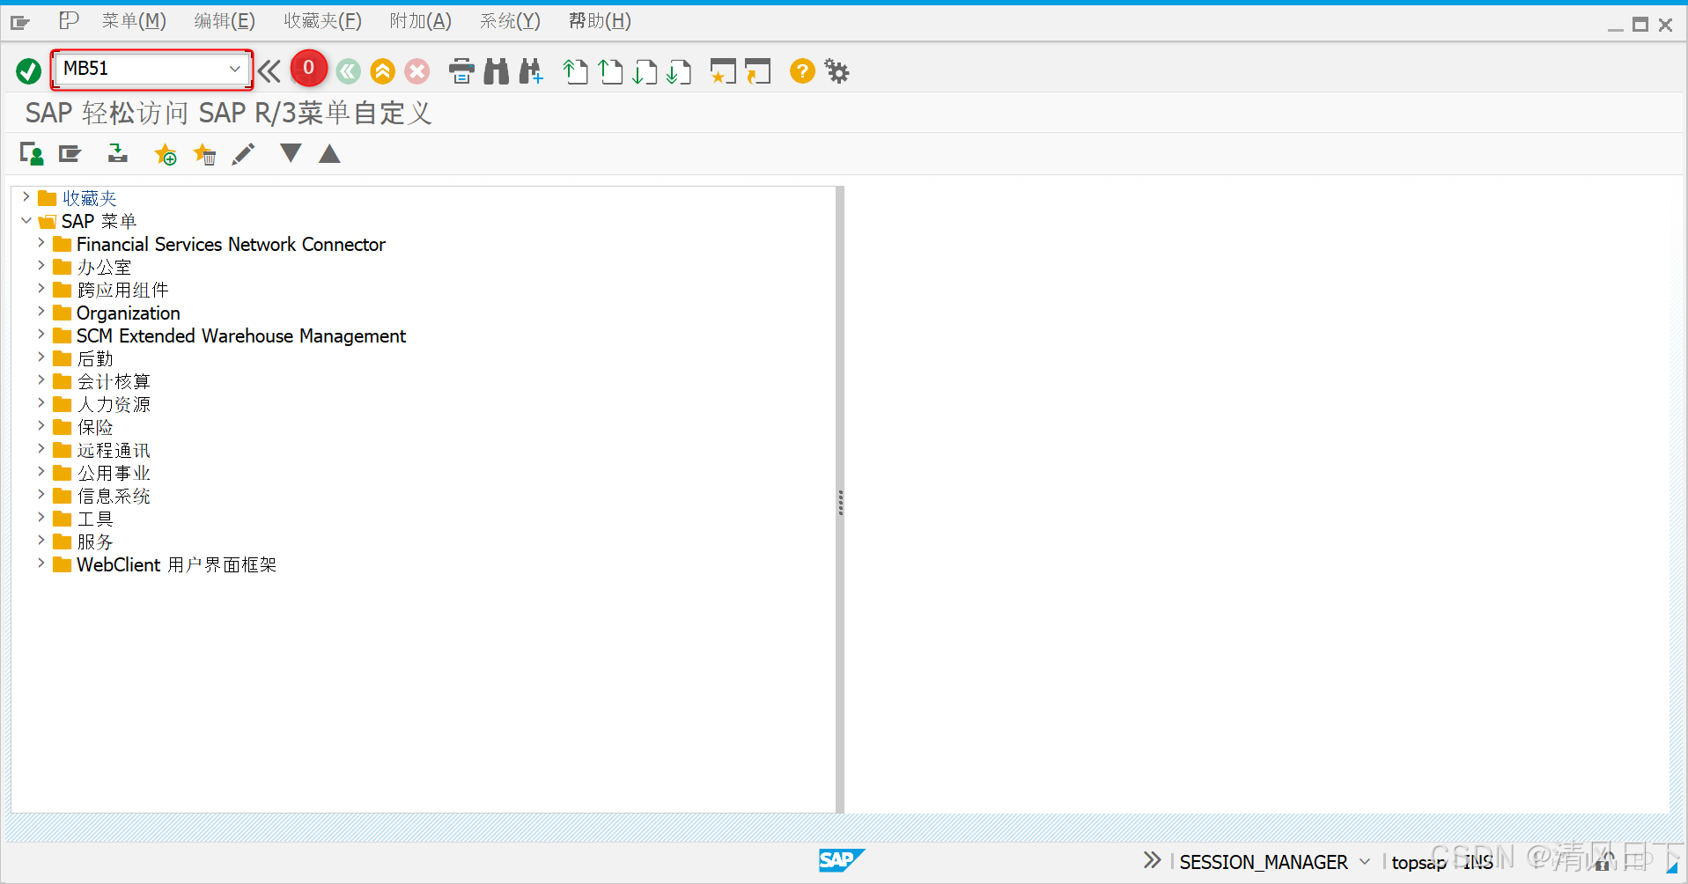
Task: Click the Delete Favorites star trash icon
Action: (x=204, y=155)
